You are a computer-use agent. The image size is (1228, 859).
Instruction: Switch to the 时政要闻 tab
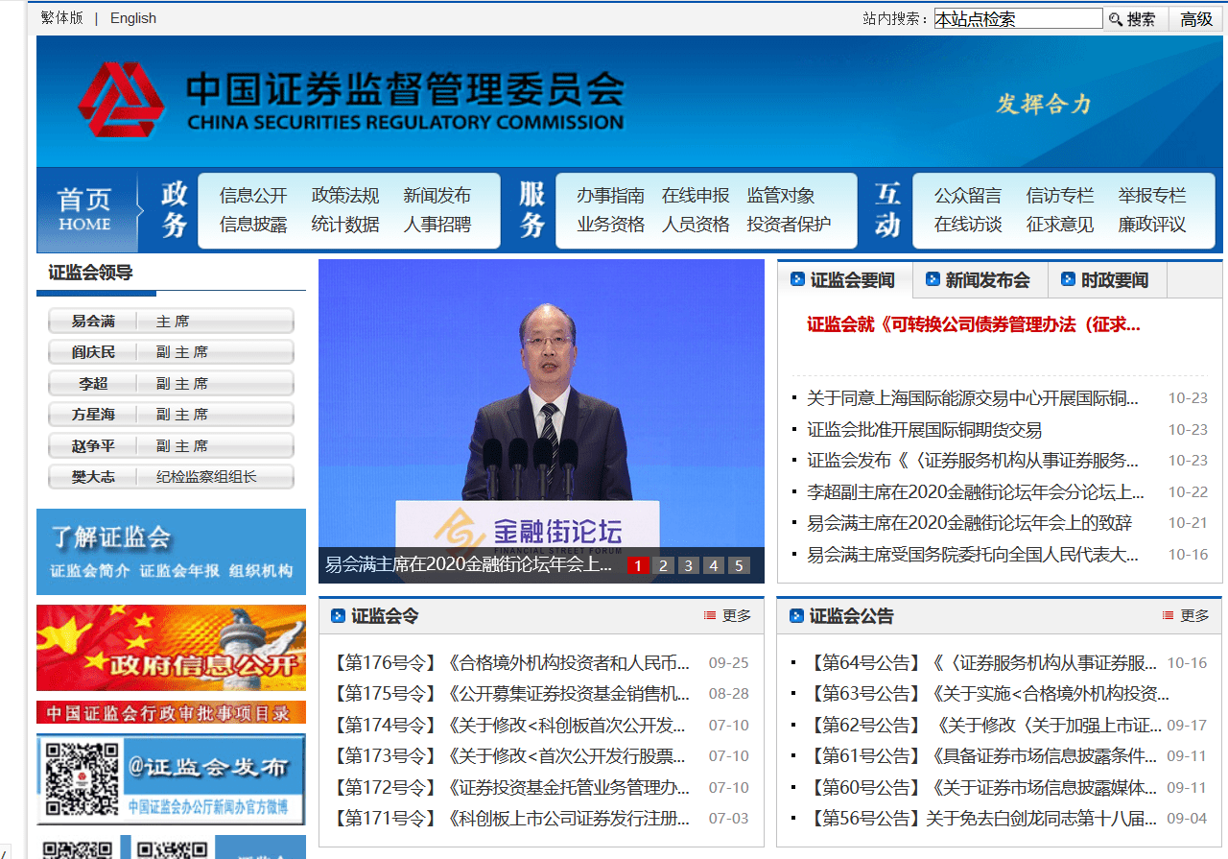coord(1108,279)
